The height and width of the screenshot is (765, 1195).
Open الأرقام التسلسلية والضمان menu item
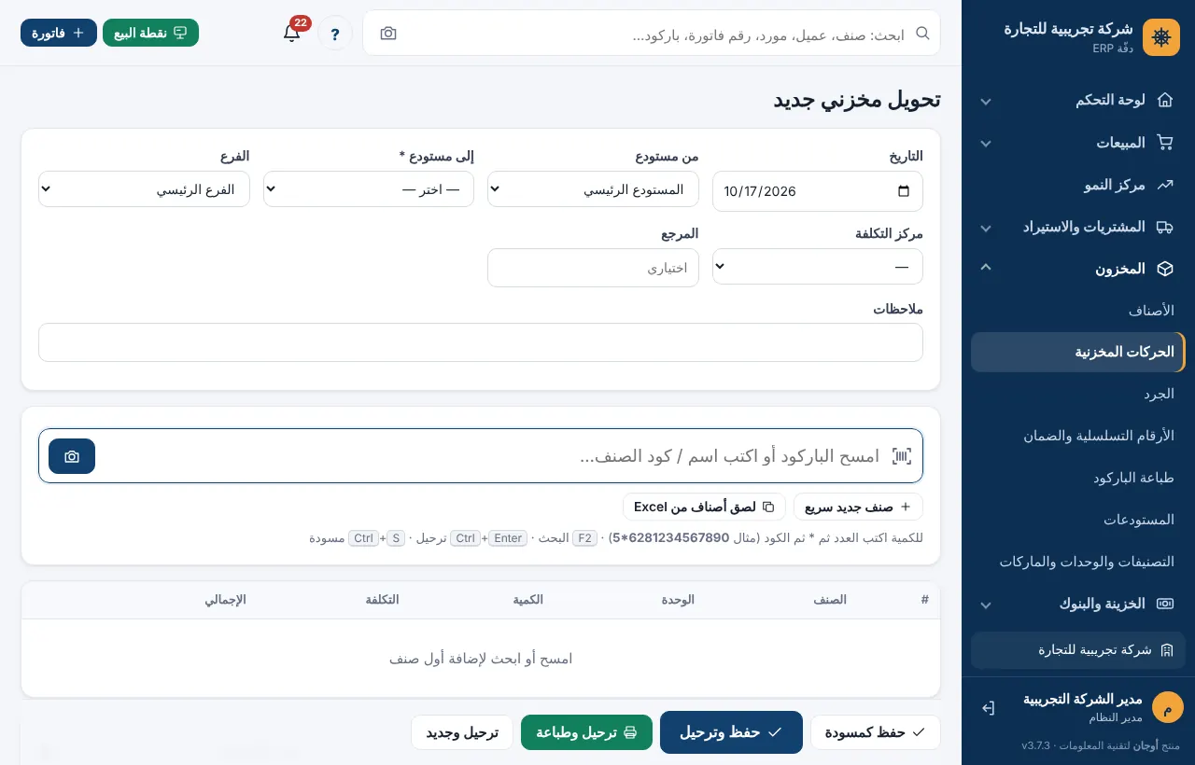click(1078, 436)
